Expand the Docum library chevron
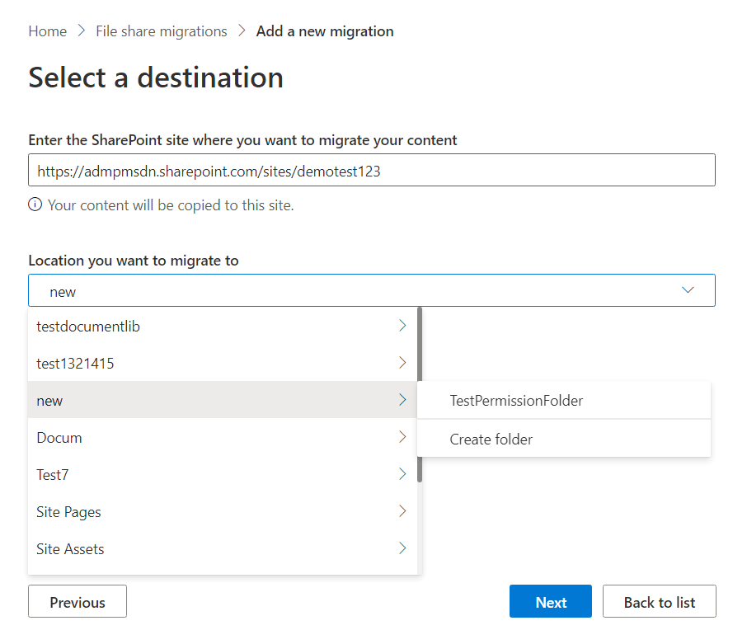This screenshot has width=747, height=630. point(402,437)
